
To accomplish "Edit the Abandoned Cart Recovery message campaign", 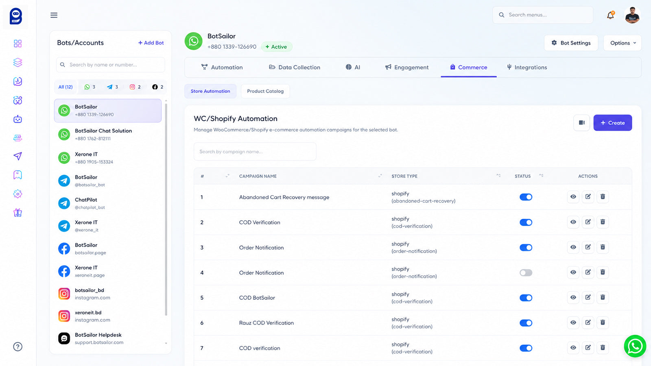I will pos(588,197).
